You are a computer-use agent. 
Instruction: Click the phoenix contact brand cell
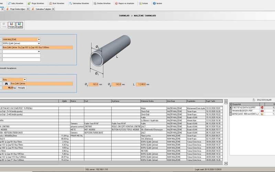[77, 127]
